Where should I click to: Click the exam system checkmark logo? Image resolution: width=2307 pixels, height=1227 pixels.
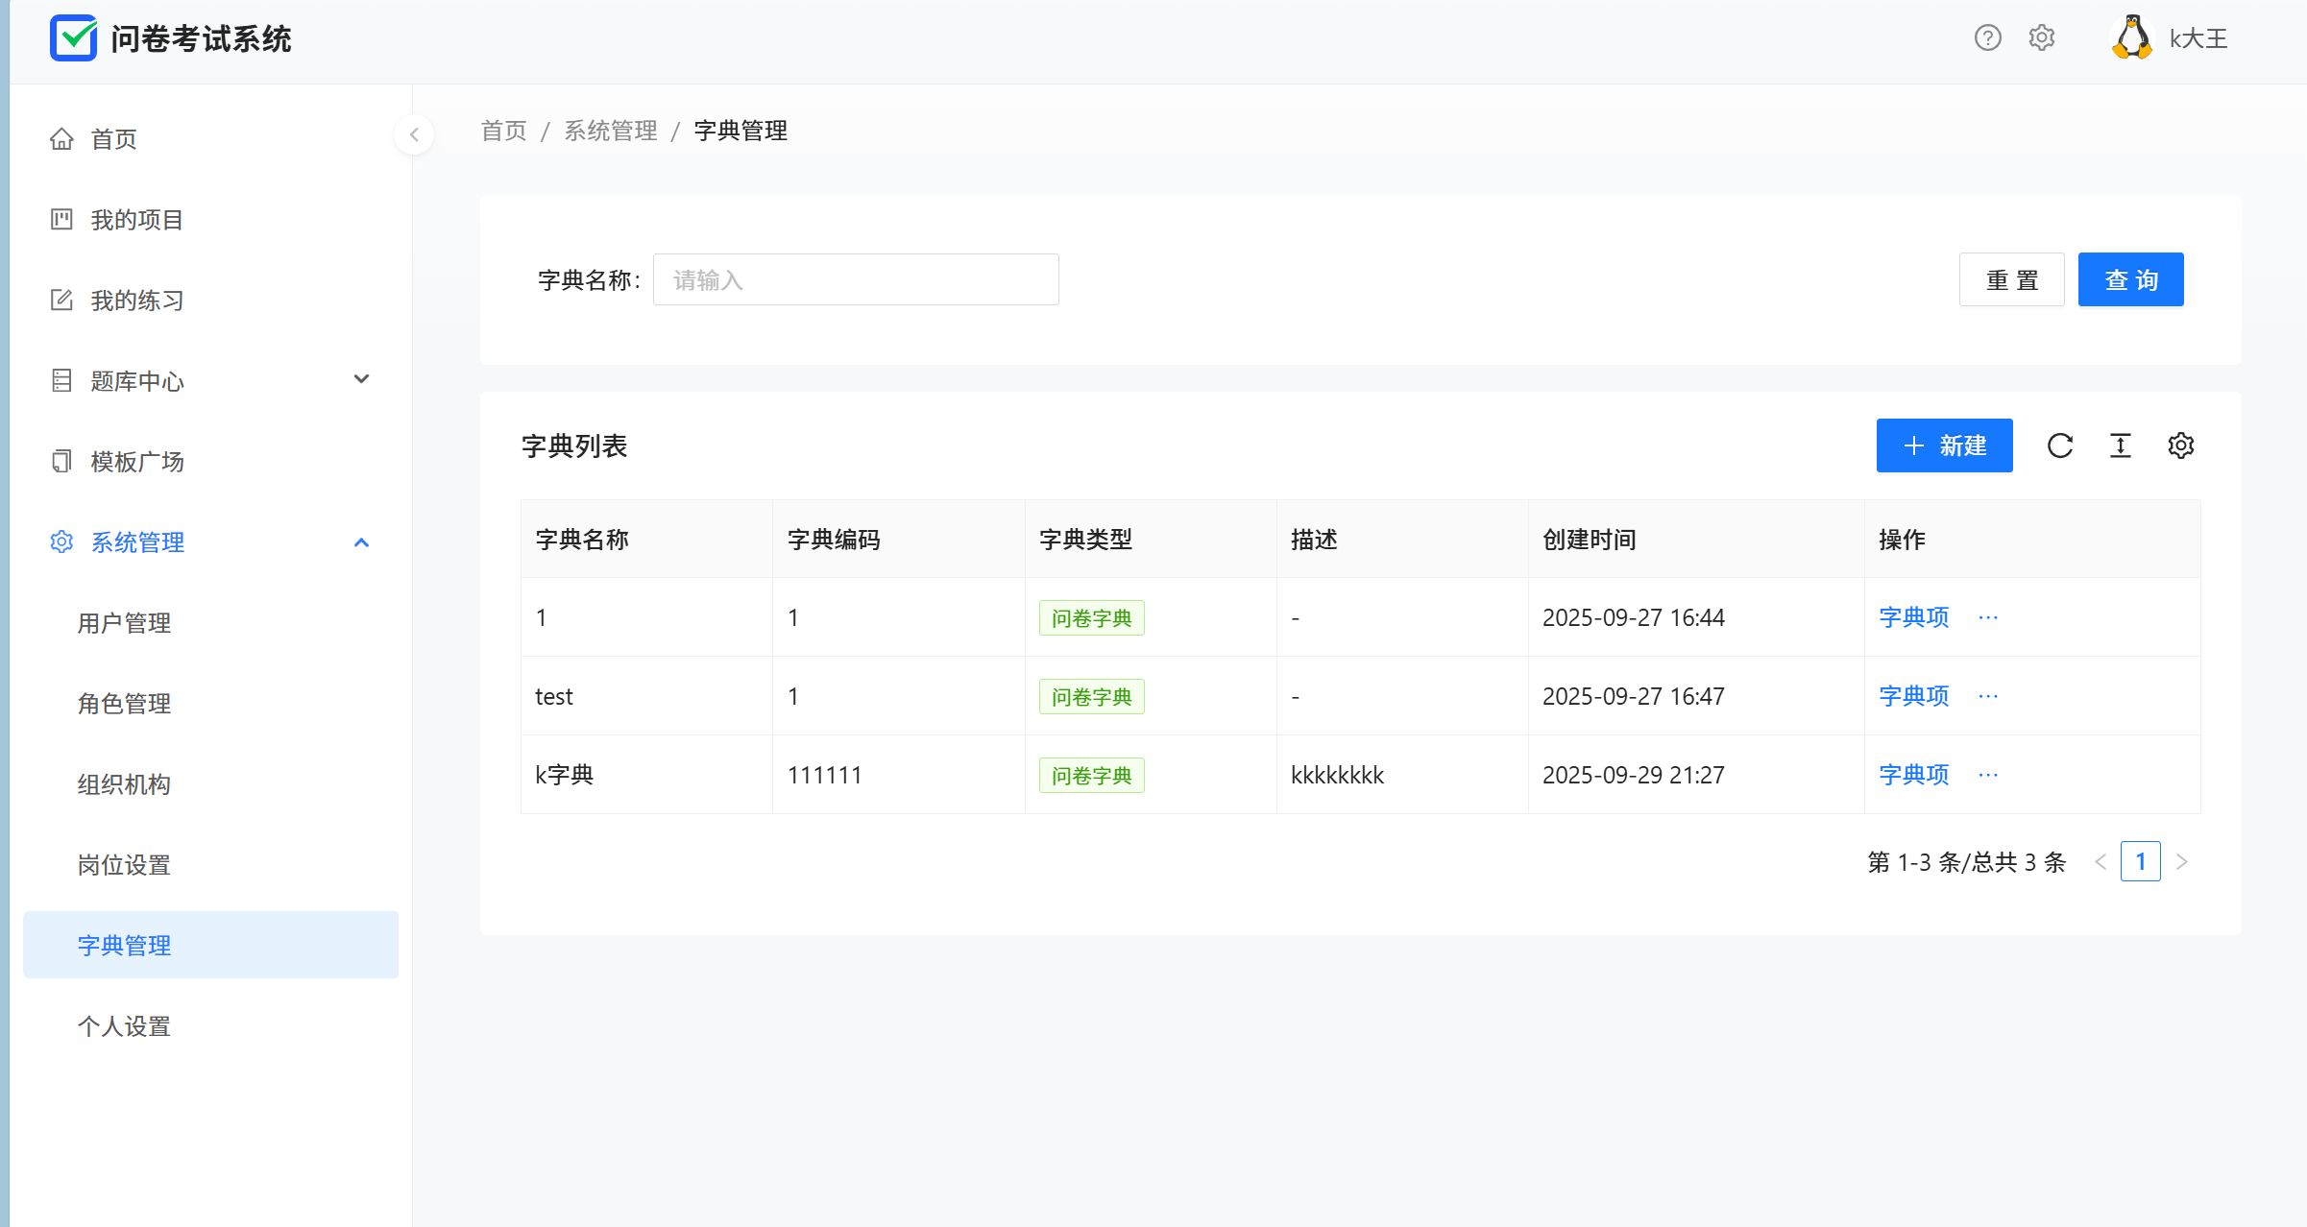pos(73,38)
